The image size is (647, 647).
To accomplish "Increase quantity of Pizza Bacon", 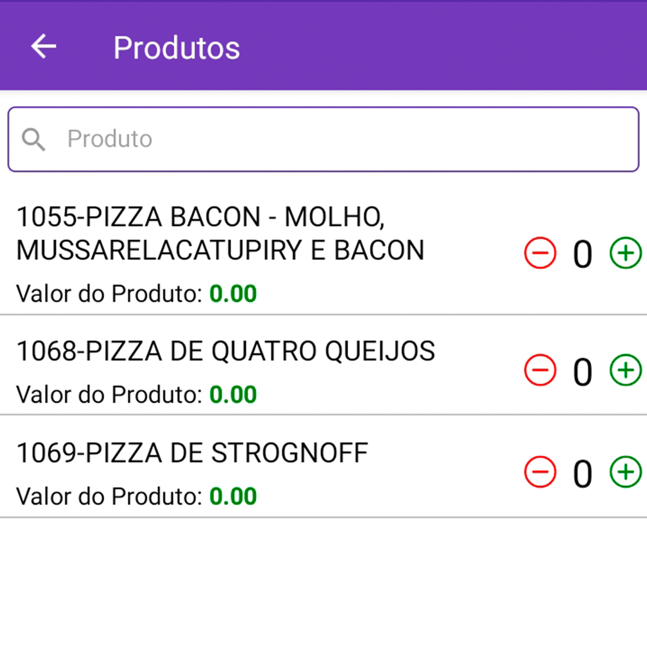I will pos(625,253).
